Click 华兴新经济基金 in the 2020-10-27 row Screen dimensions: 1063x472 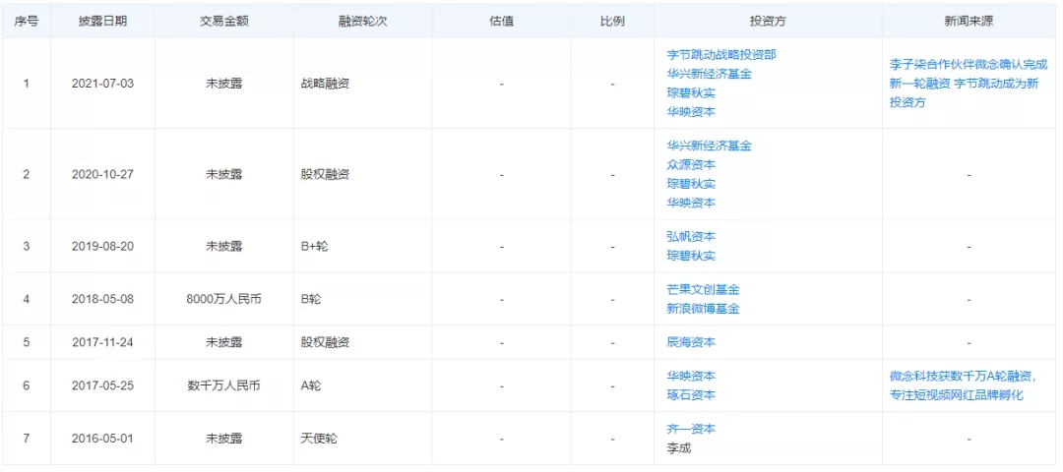tap(709, 146)
